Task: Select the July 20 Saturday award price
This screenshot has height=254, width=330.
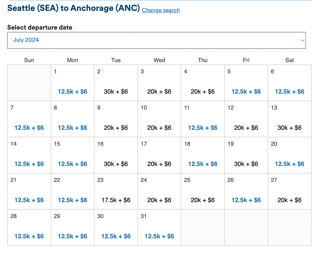Action: [289, 164]
